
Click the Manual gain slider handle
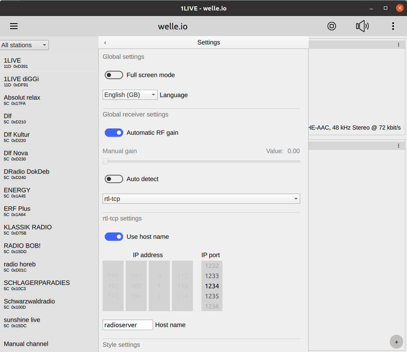105,161
